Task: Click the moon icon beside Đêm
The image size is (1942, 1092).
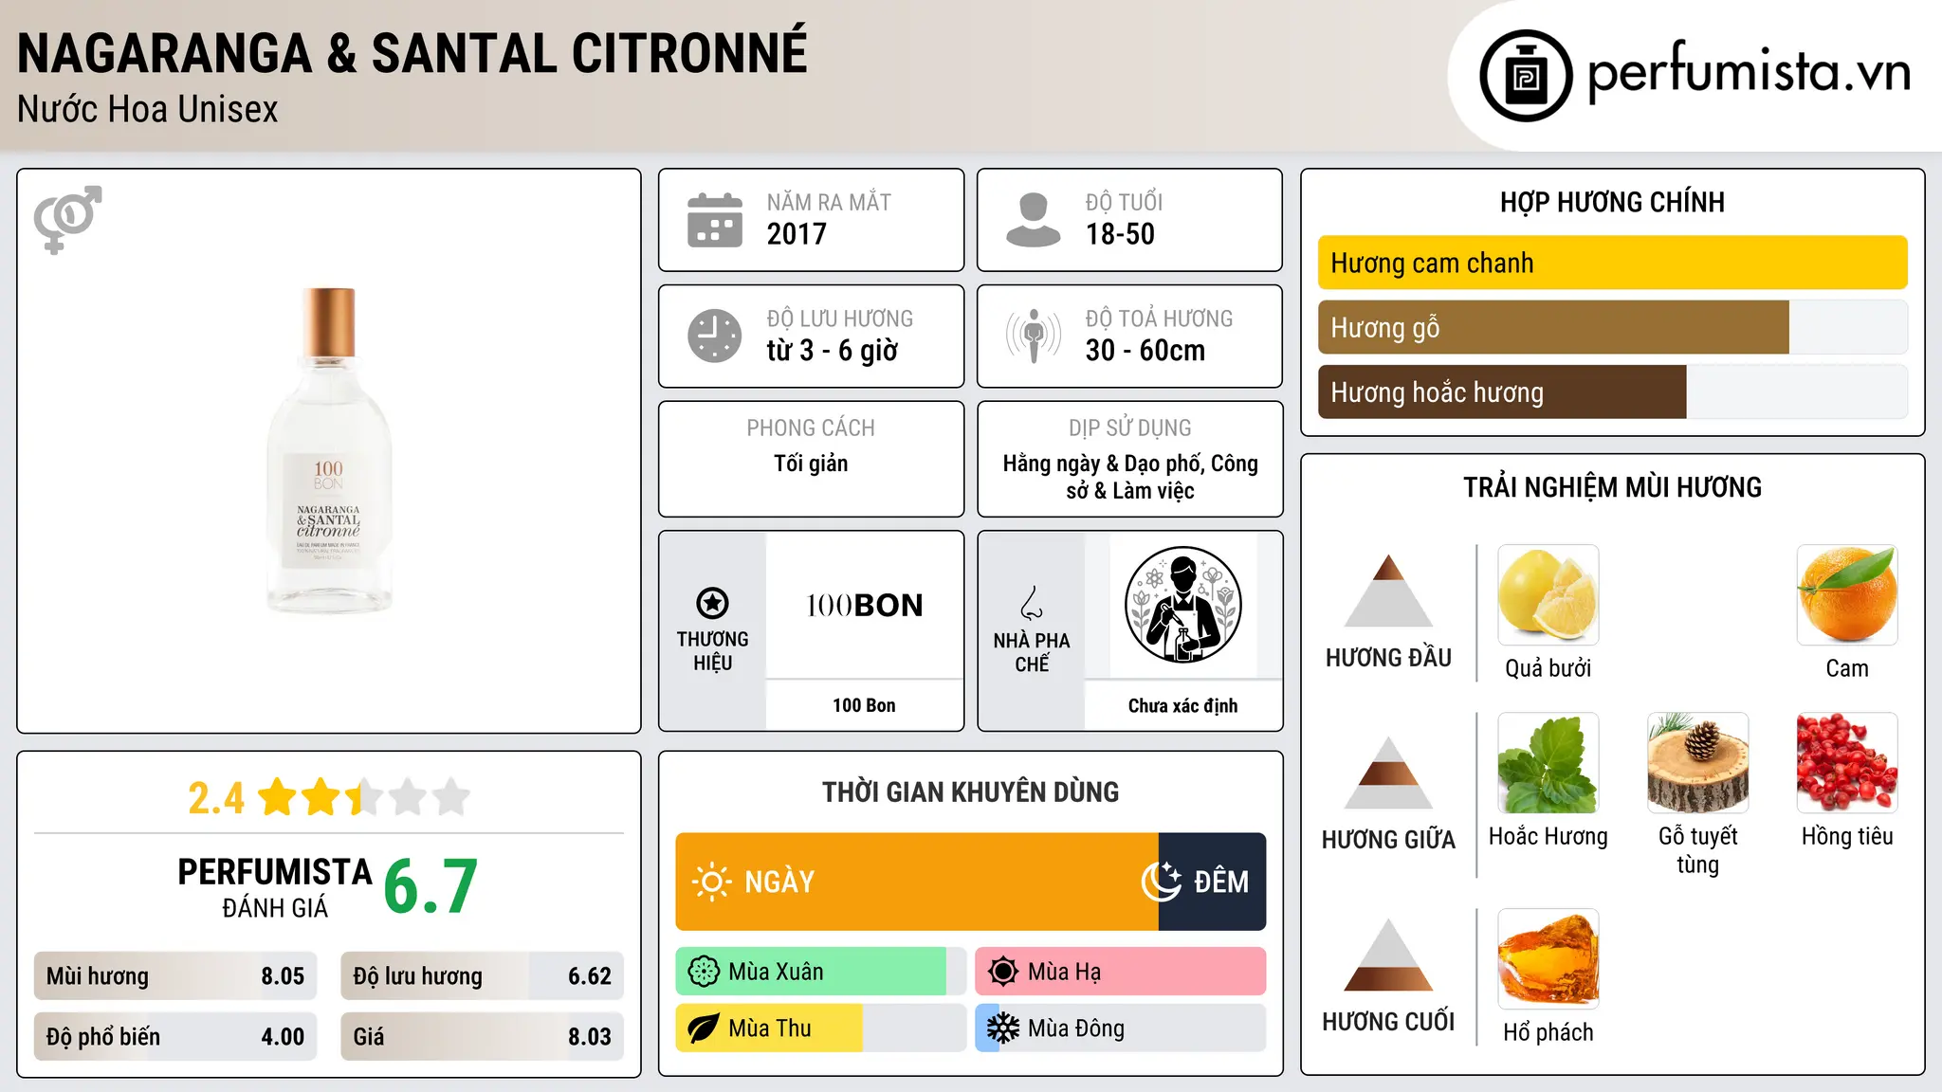Action: point(1161,882)
